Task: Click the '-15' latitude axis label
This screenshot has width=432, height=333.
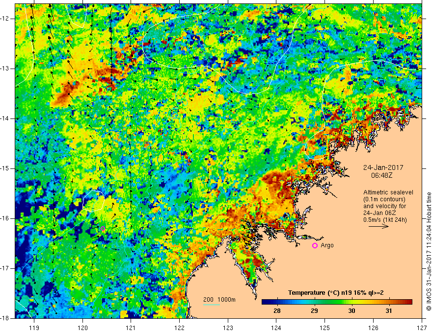Action: tap(5, 168)
